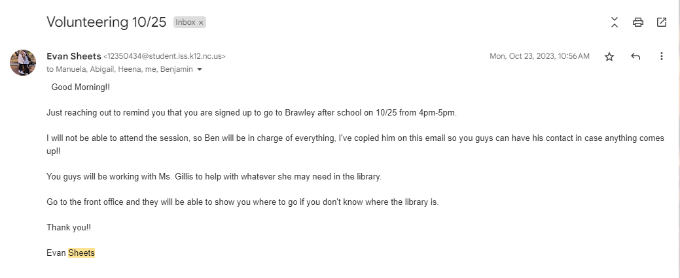Expand recipient details arrow after Benjamin
The width and height of the screenshot is (680, 278).
pos(200,70)
